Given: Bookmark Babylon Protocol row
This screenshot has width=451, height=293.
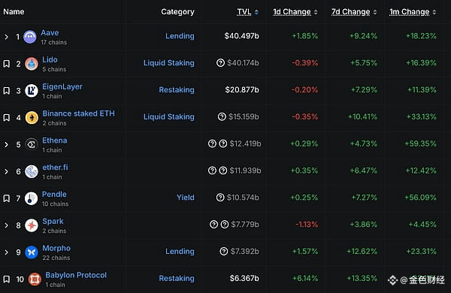Looking at the screenshot, I should [6, 279].
